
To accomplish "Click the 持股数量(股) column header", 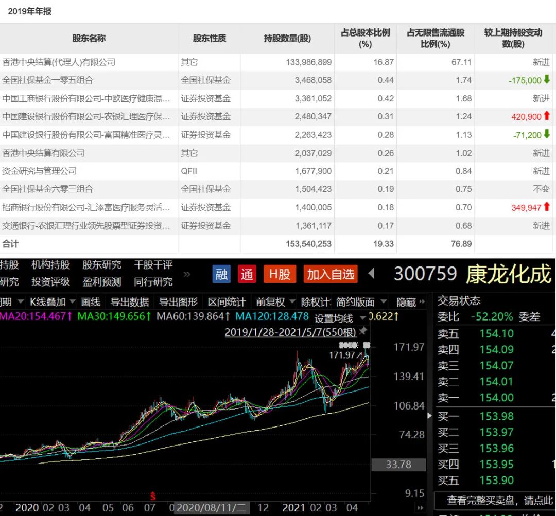I will (x=287, y=38).
